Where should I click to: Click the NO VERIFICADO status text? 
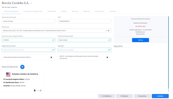pos(141,26)
